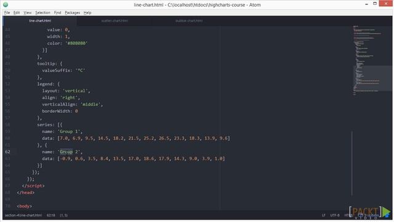Open the Packages menu
The height and width of the screenshot is (222, 394).
pyautogui.click(x=73, y=12)
